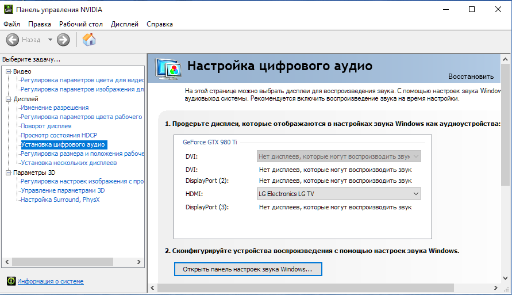Viewport: 512px width, 295px height.
Task: Click the task tree scroll right arrow
Action: click(x=139, y=262)
